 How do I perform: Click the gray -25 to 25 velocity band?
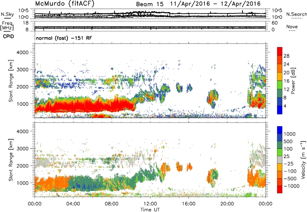(x=280, y=160)
